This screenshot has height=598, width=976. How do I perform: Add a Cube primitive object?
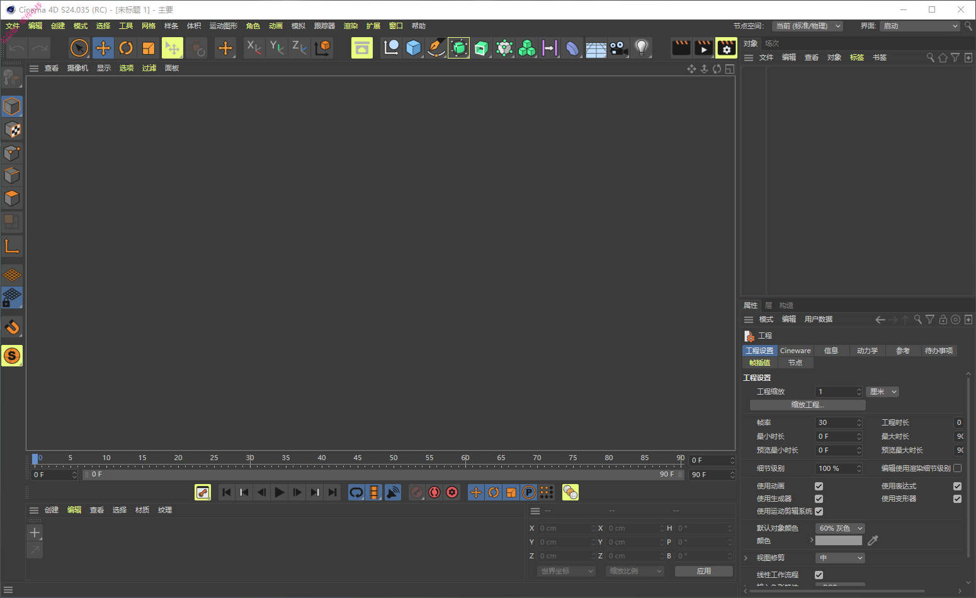point(413,48)
